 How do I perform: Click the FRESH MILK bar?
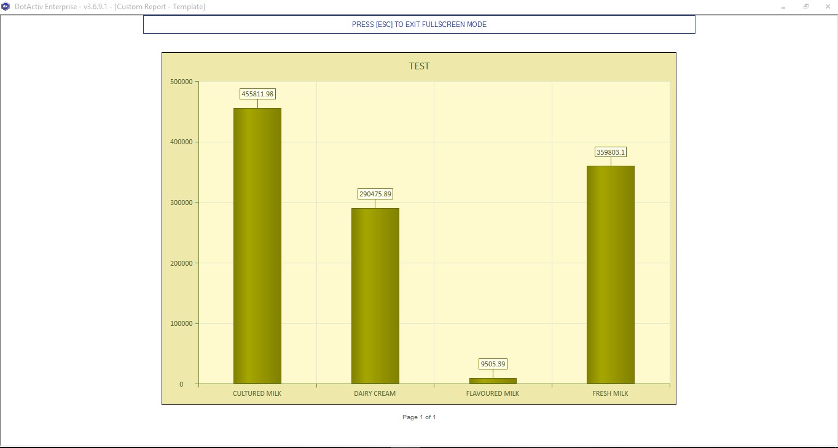pos(611,275)
